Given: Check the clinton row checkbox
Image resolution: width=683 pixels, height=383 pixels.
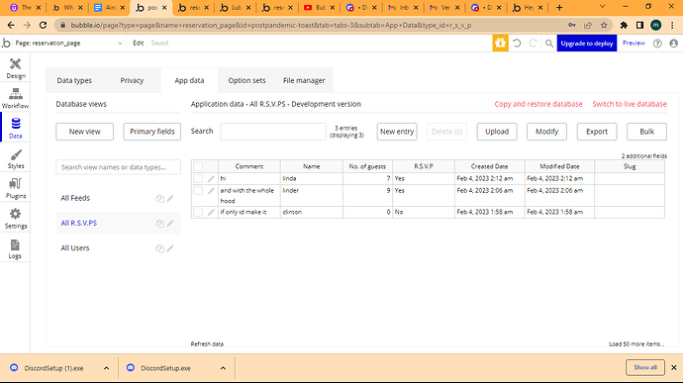Looking at the screenshot, I should click(198, 212).
